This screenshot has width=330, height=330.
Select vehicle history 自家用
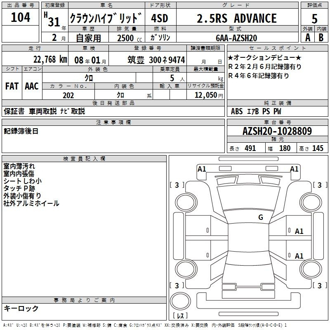coord(88,38)
